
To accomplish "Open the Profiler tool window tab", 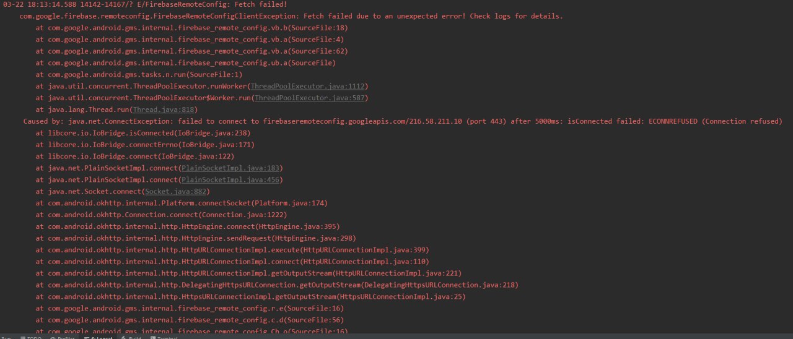I will click(64, 337).
